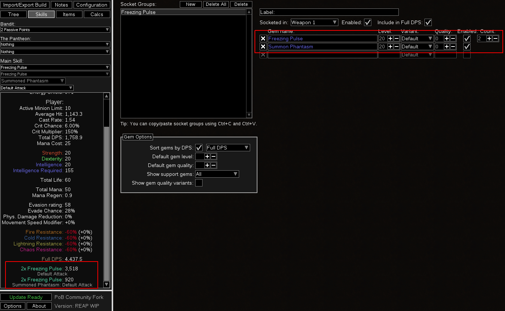Click inside the Label input field
This screenshot has height=311, width=505.
coord(329,12)
